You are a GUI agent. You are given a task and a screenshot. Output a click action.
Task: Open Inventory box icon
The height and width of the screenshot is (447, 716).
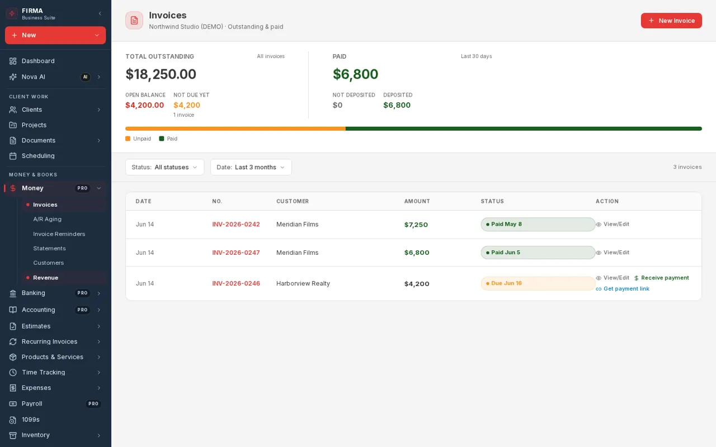(x=13, y=435)
